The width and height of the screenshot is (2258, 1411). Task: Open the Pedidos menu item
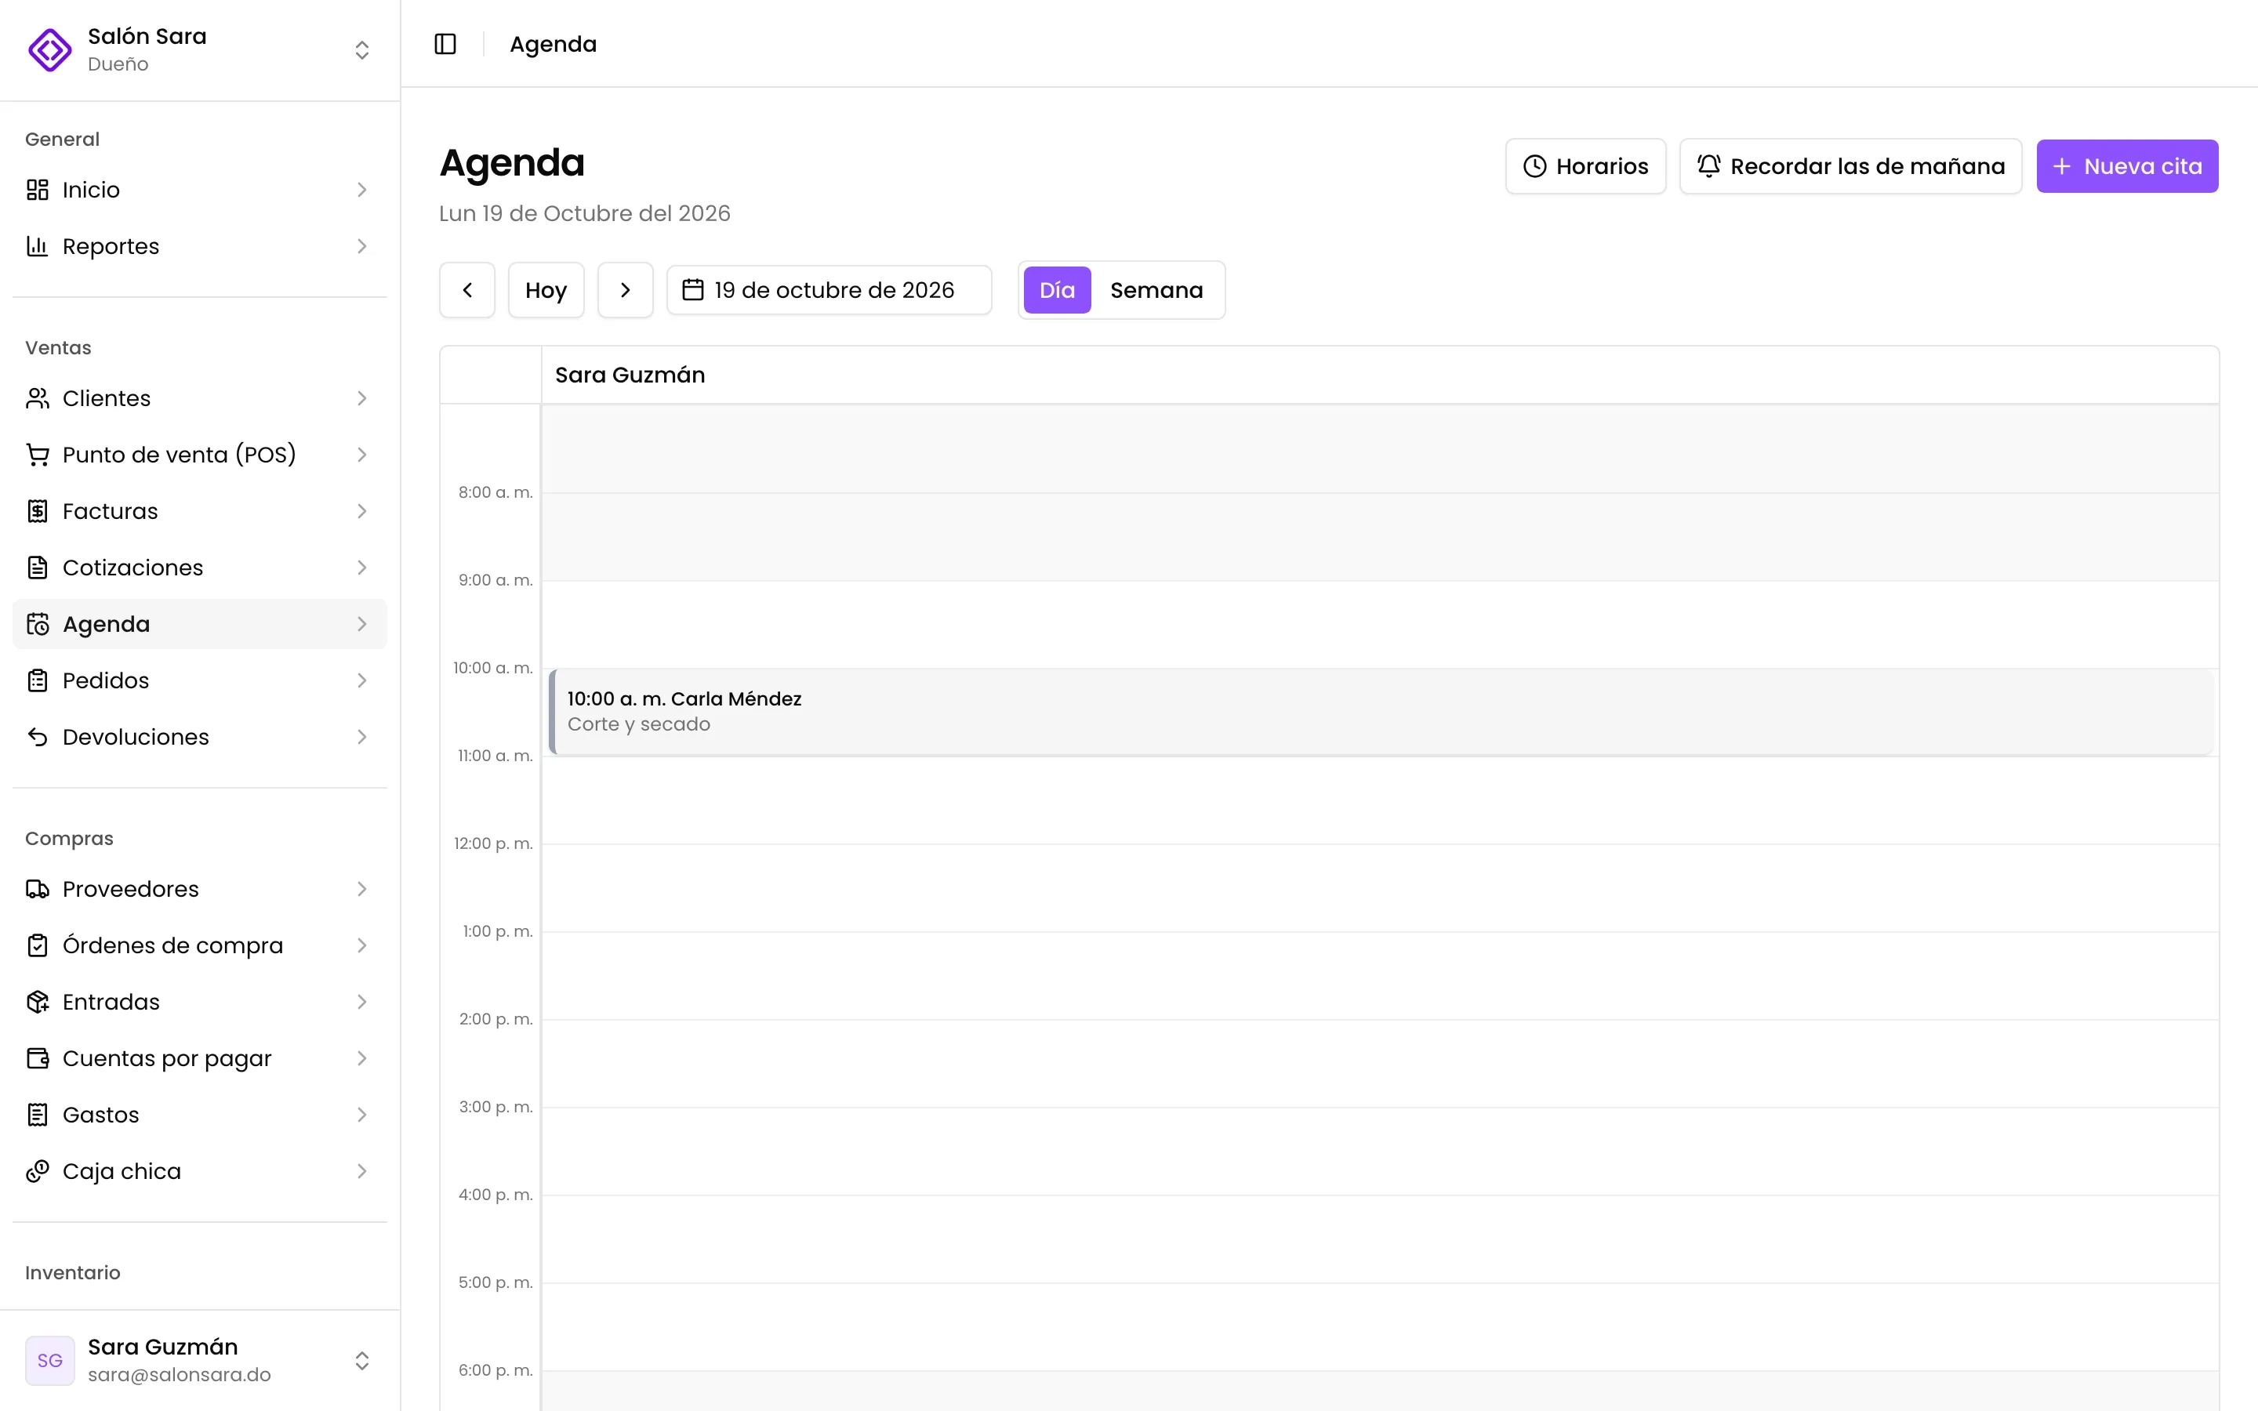click(200, 680)
